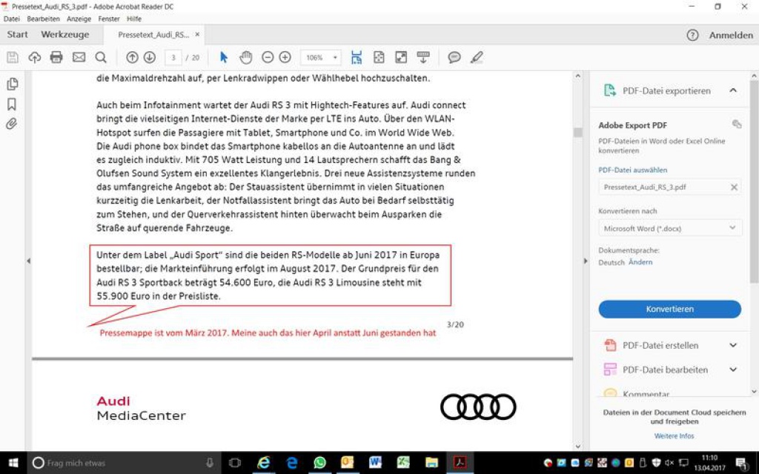Open the search magnifier tool
759x474 pixels.
(x=101, y=57)
